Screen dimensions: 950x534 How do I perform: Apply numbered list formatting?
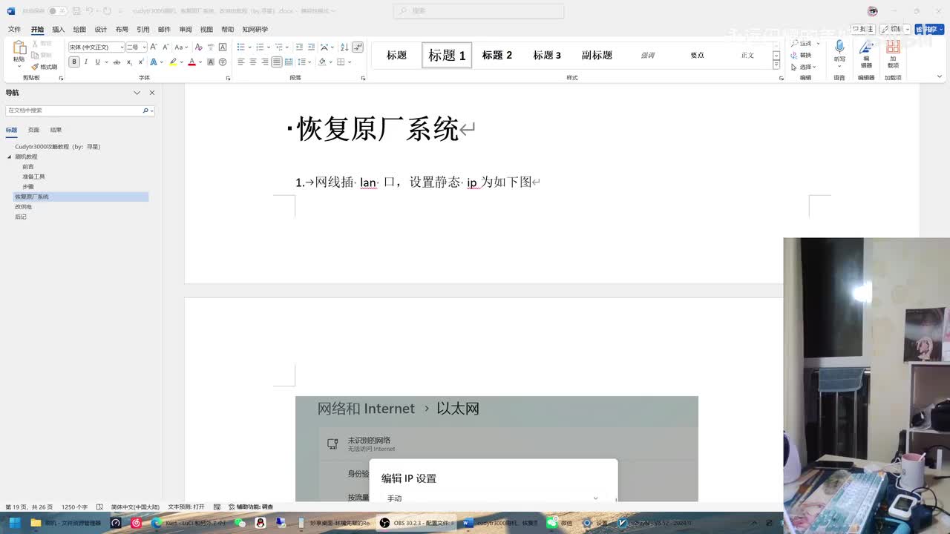261,47
